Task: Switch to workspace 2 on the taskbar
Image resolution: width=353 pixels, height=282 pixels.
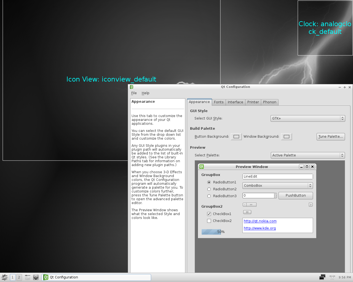Action: tap(19, 277)
